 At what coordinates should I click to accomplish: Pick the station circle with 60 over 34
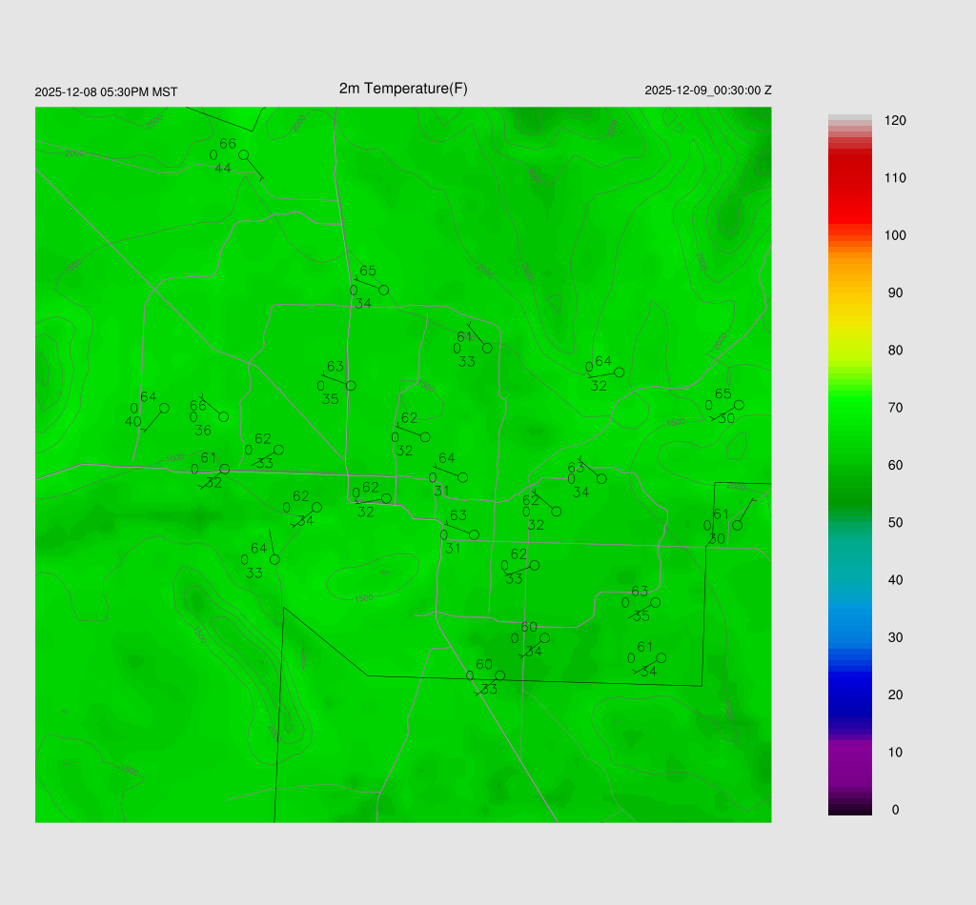(x=544, y=638)
